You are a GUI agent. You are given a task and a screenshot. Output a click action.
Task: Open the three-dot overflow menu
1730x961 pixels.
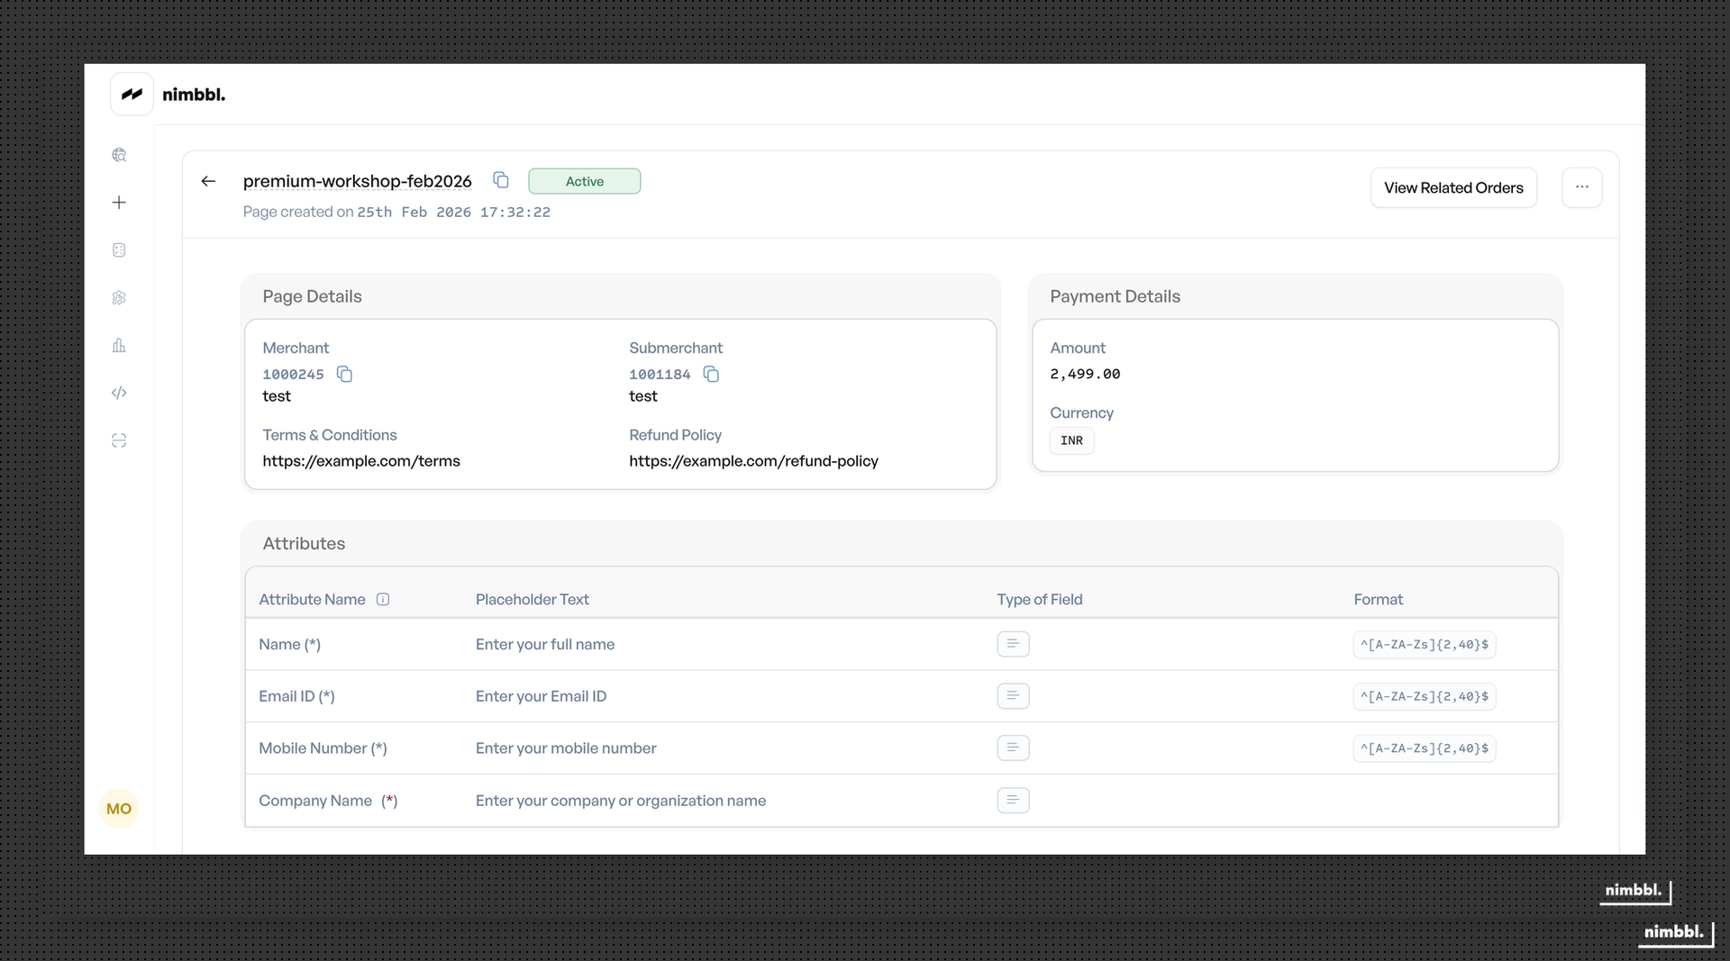coord(1582,187)
